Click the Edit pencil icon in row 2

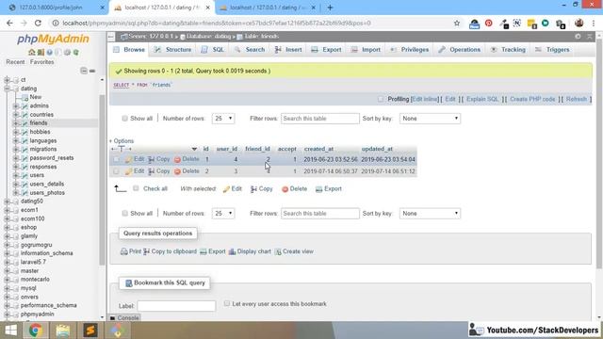[x=129, y=171]
